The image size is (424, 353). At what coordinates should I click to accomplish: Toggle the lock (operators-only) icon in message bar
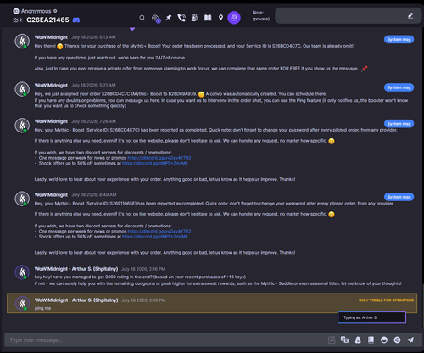click(x=358, y=340)
